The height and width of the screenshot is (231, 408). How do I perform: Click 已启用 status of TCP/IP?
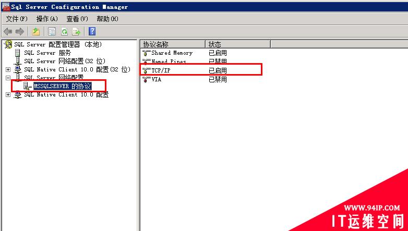click(x=218, y=70)
